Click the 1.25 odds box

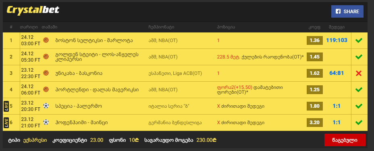coord(315,90)
